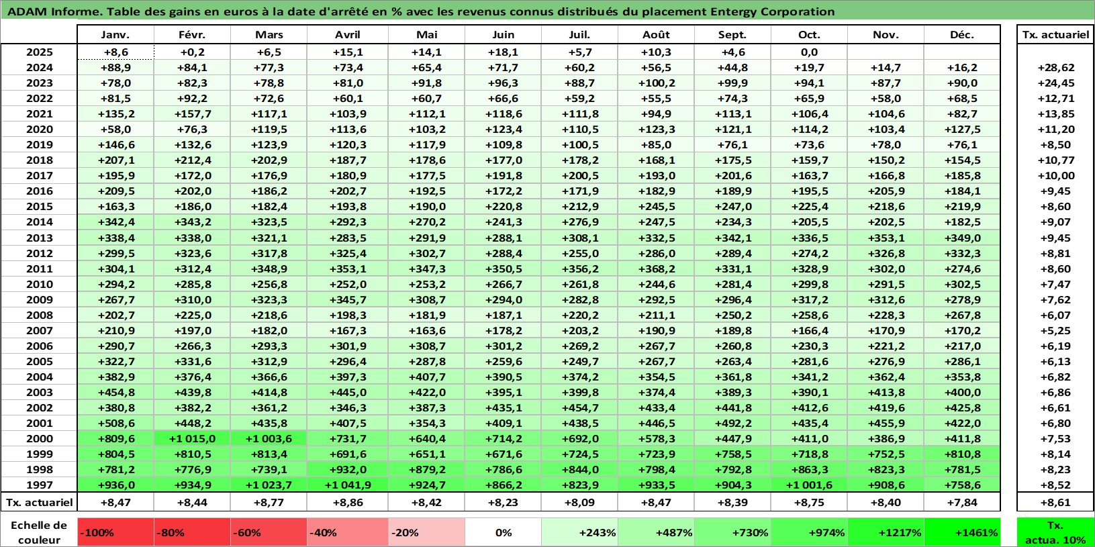1095x547 pixels.
Task: Select the Sept. column header
Action: (732, 35)
